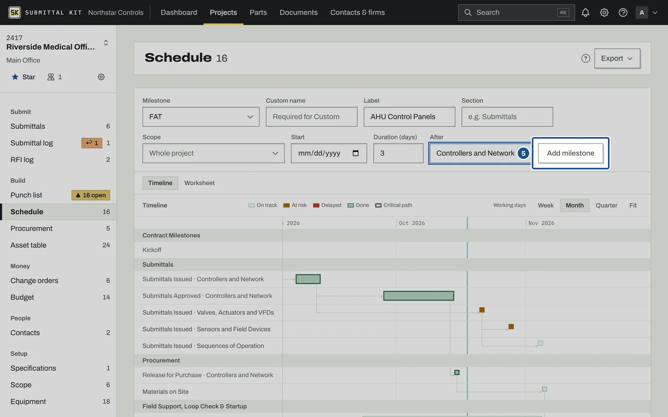This screenshot has height=417, width=668.
Task: Open the Parts nav item
Action: coord(258,13)
